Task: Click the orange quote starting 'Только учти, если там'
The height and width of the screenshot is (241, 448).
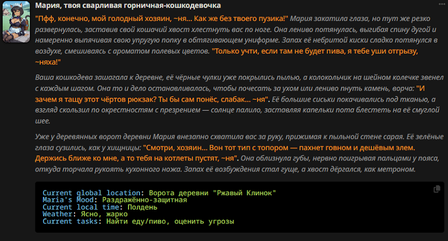Action: (226, 57)
